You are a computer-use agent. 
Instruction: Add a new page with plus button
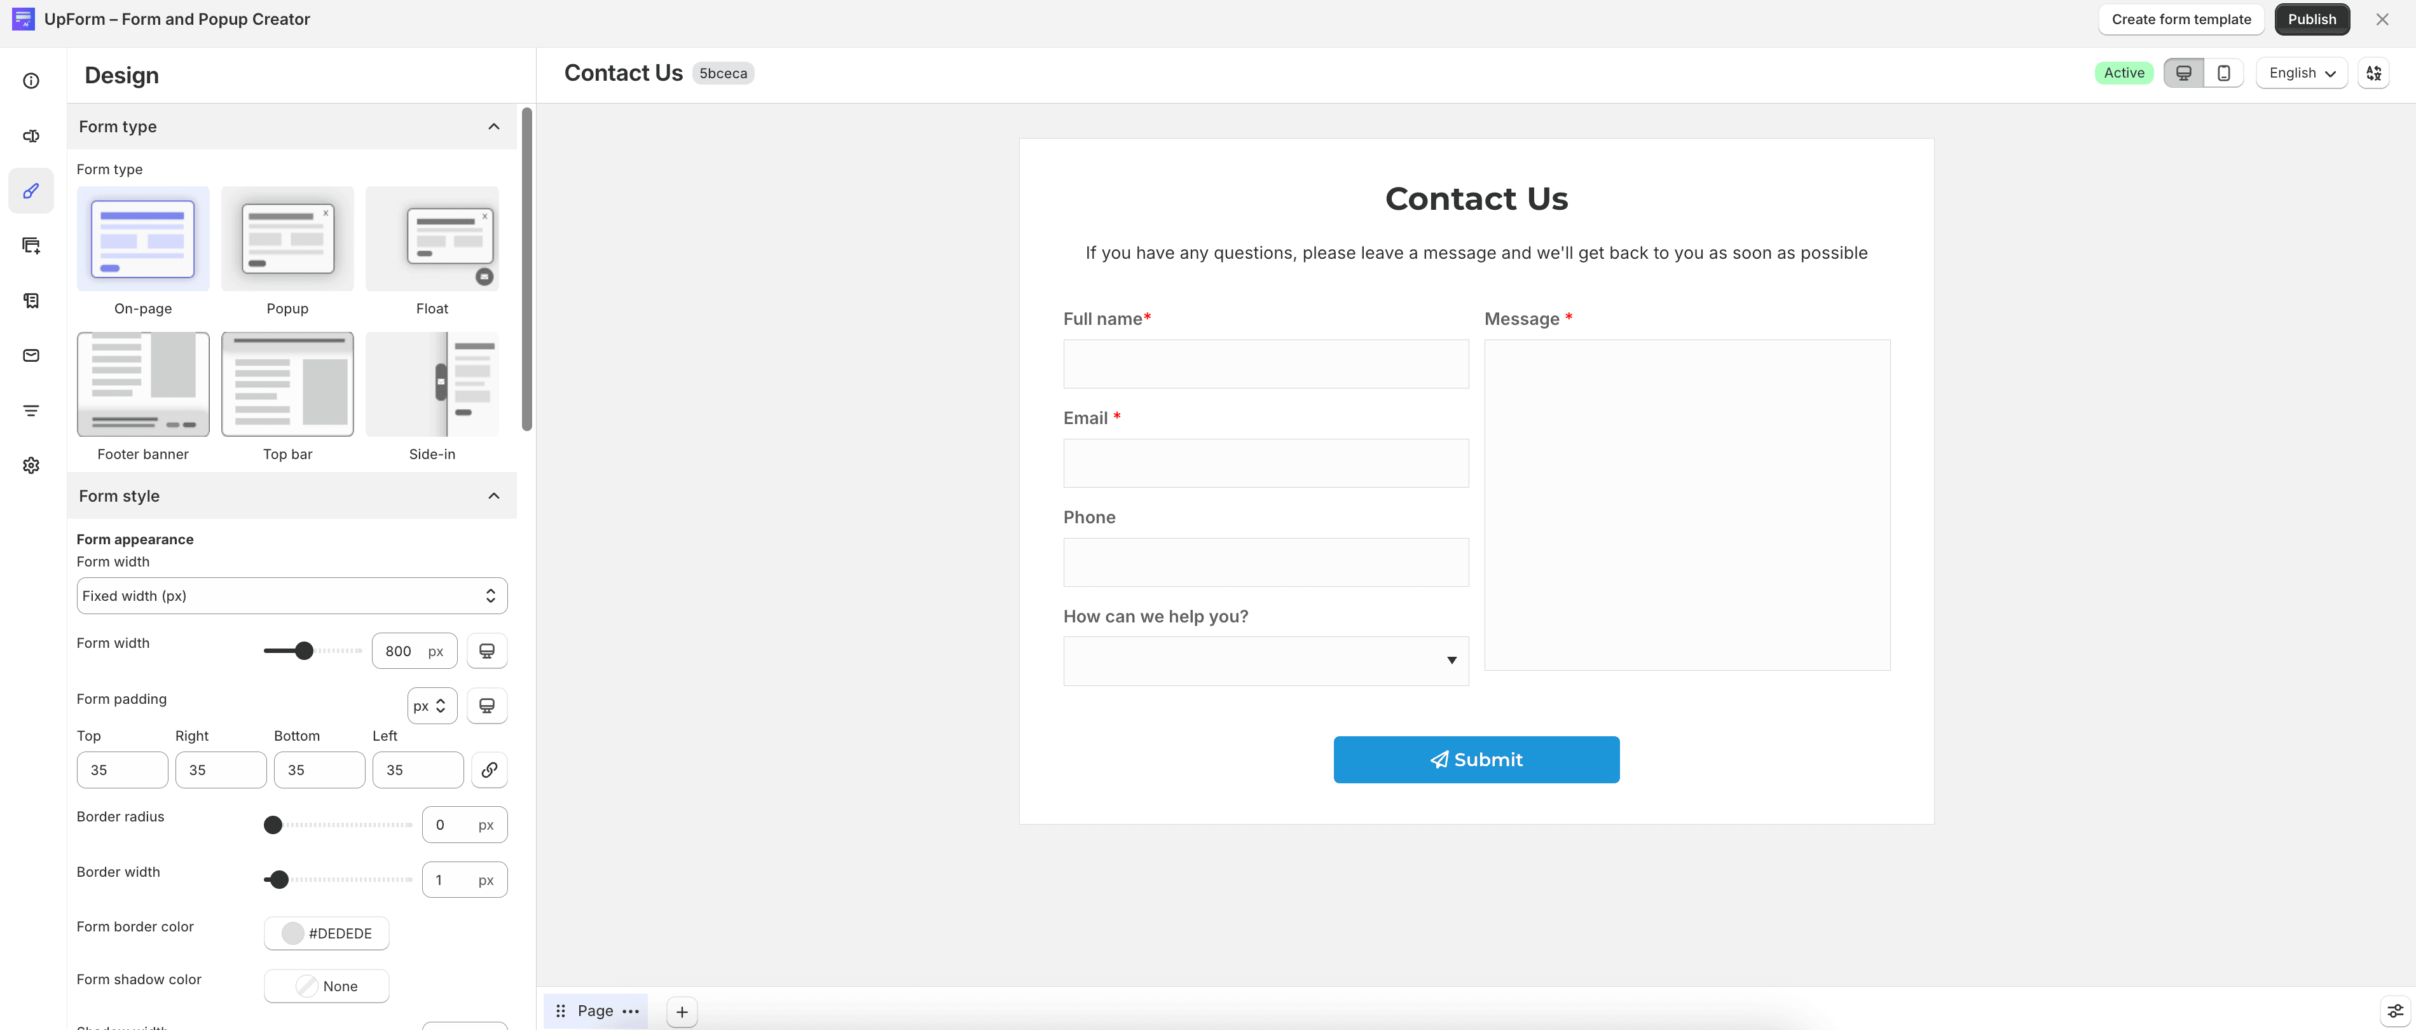682,1012
